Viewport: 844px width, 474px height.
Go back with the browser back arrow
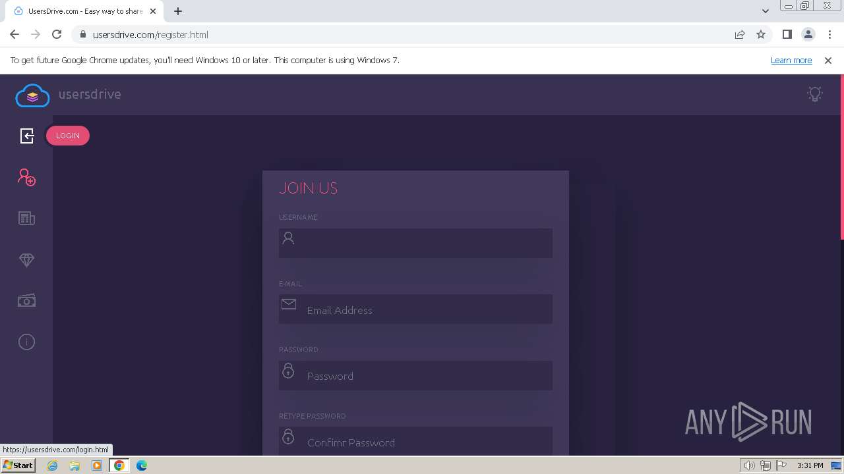15,34
